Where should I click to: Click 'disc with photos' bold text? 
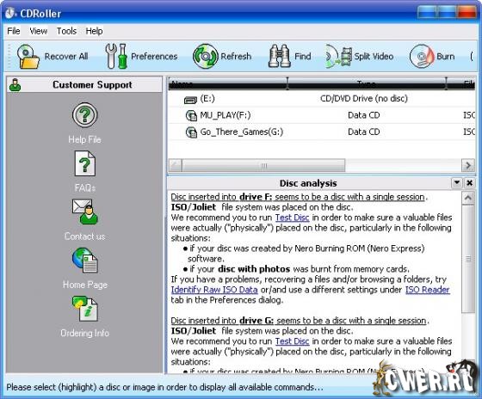point(254,269)
